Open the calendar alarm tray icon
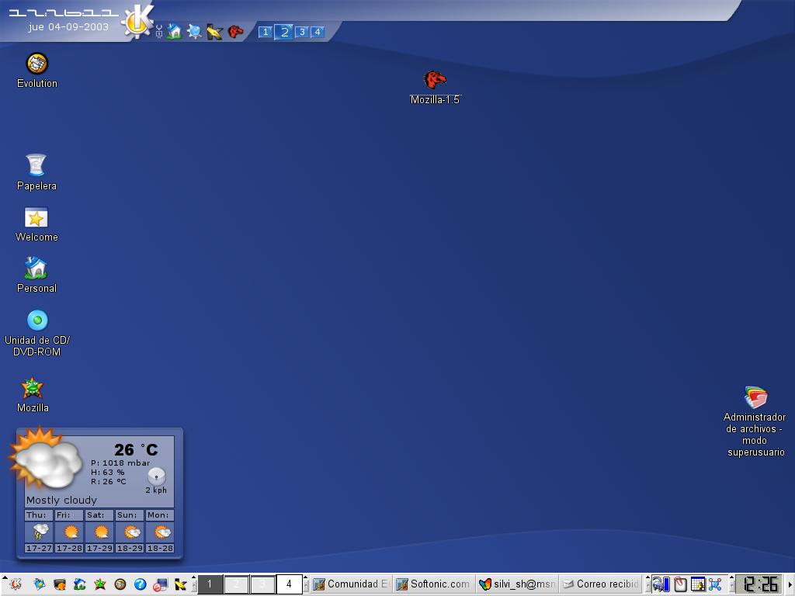 click(698, 584)
